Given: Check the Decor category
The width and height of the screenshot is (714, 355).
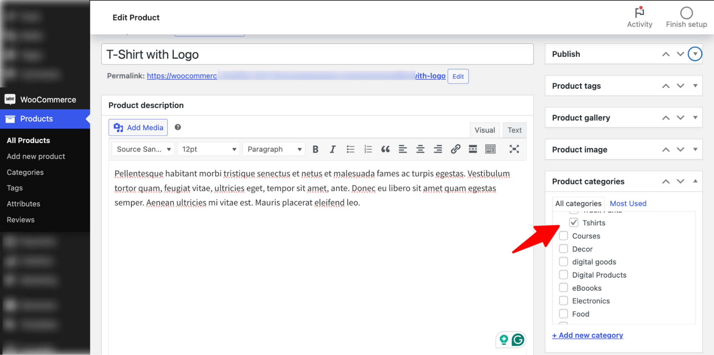Looking at the screenshot, I should coord(563,249).
